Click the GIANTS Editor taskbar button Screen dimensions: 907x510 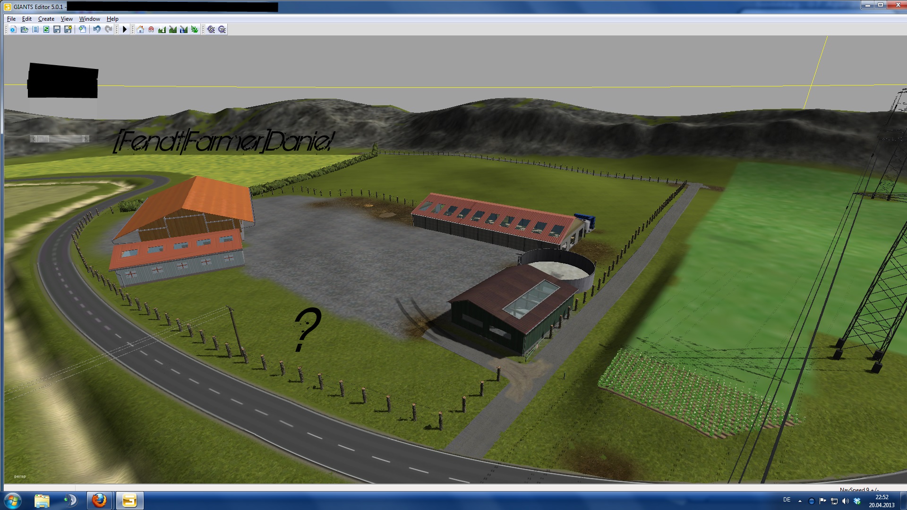[x=129, y=501]
